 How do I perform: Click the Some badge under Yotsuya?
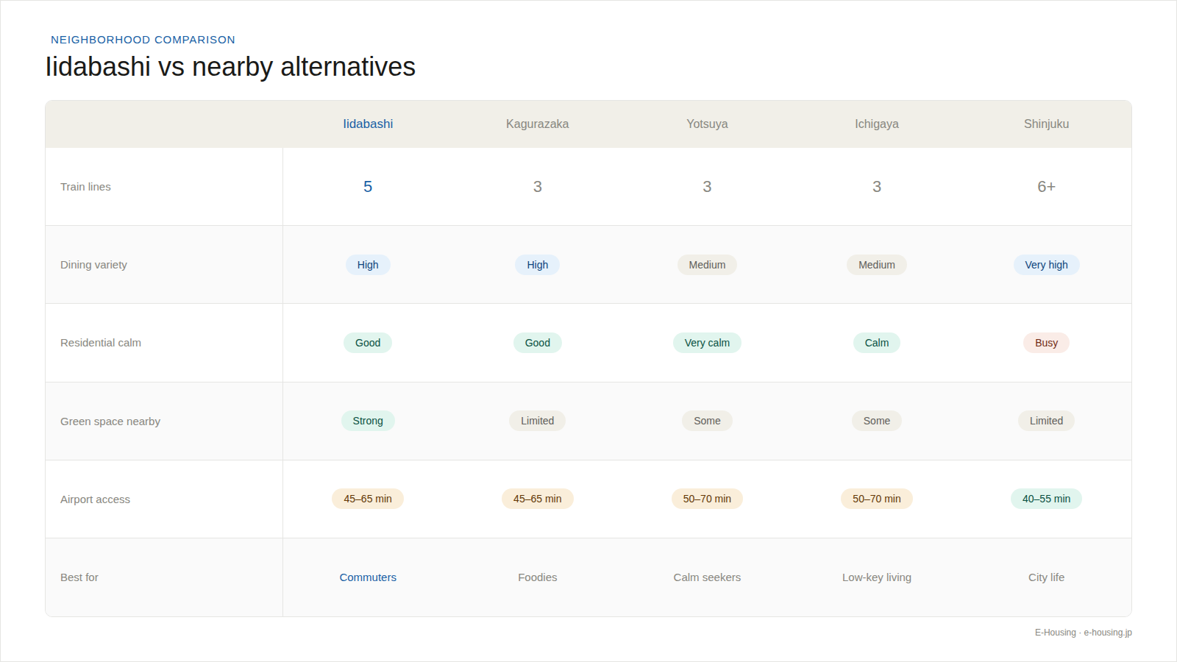pyautogui.click(x=707, y=421)
